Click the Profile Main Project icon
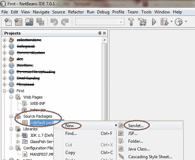This screenshot has width=195, height=160. tap(179, 22)
